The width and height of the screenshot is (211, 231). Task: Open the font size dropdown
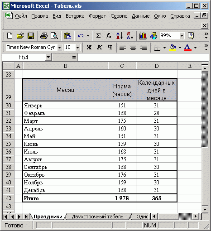coord(77,48)
